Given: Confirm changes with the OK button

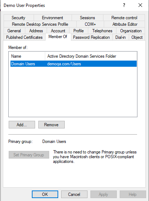Looking at the screenshot, I should pos(45,194).
